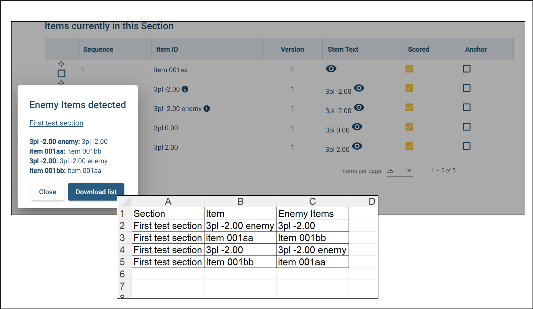Click eye icon beside stem text 3pl 2.00
The height and width of the screenshot is (309, 533).
pyautogui.click(x=357, y=146)
